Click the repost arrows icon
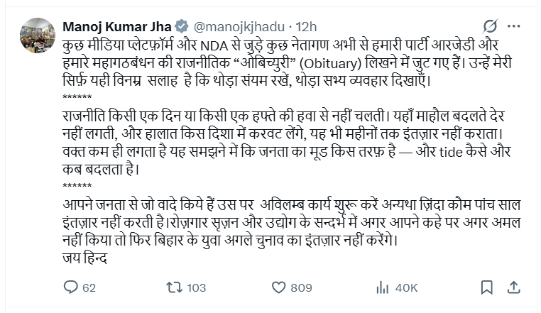Viewport: 541px width, 313px height. tap(174, 287)
